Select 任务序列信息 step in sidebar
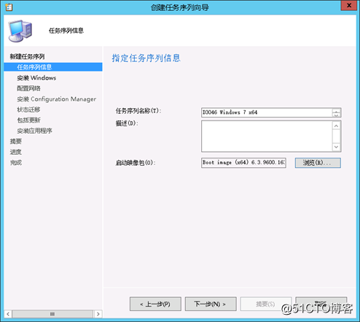360x322 pixels. pos(53,67)
